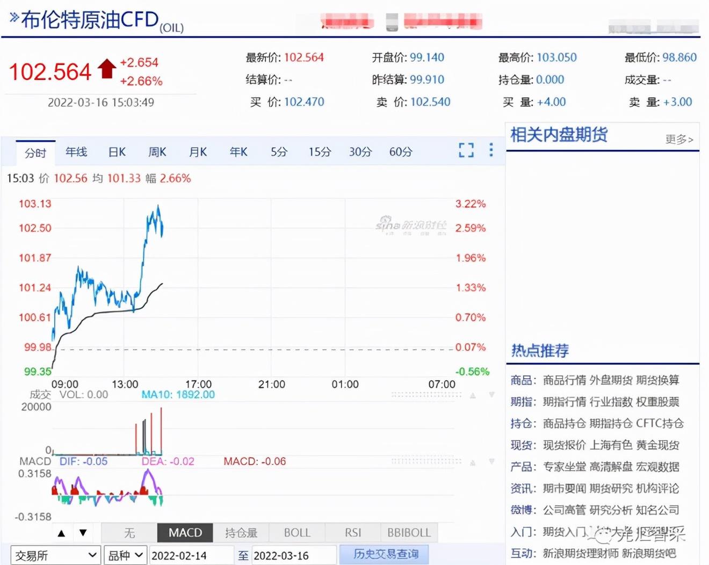Toggle fullscreen chart view icon
The image size is (709, 565).
[466, 150]
